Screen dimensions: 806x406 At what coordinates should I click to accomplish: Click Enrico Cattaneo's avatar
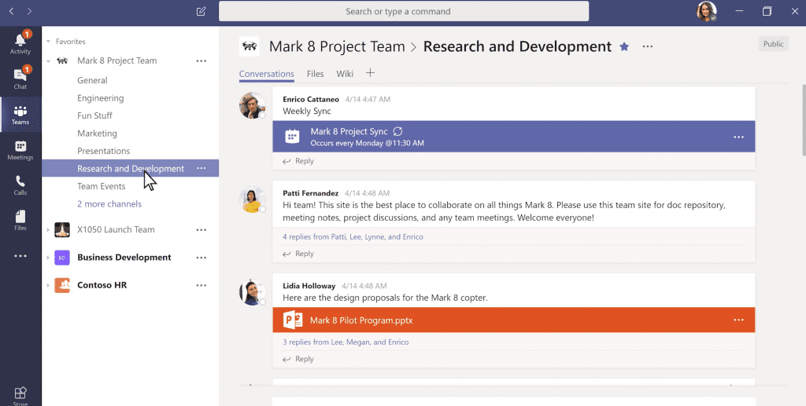252,105
